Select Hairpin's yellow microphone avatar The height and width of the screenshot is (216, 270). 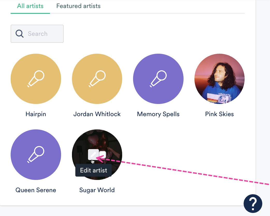tap(36, 79)
